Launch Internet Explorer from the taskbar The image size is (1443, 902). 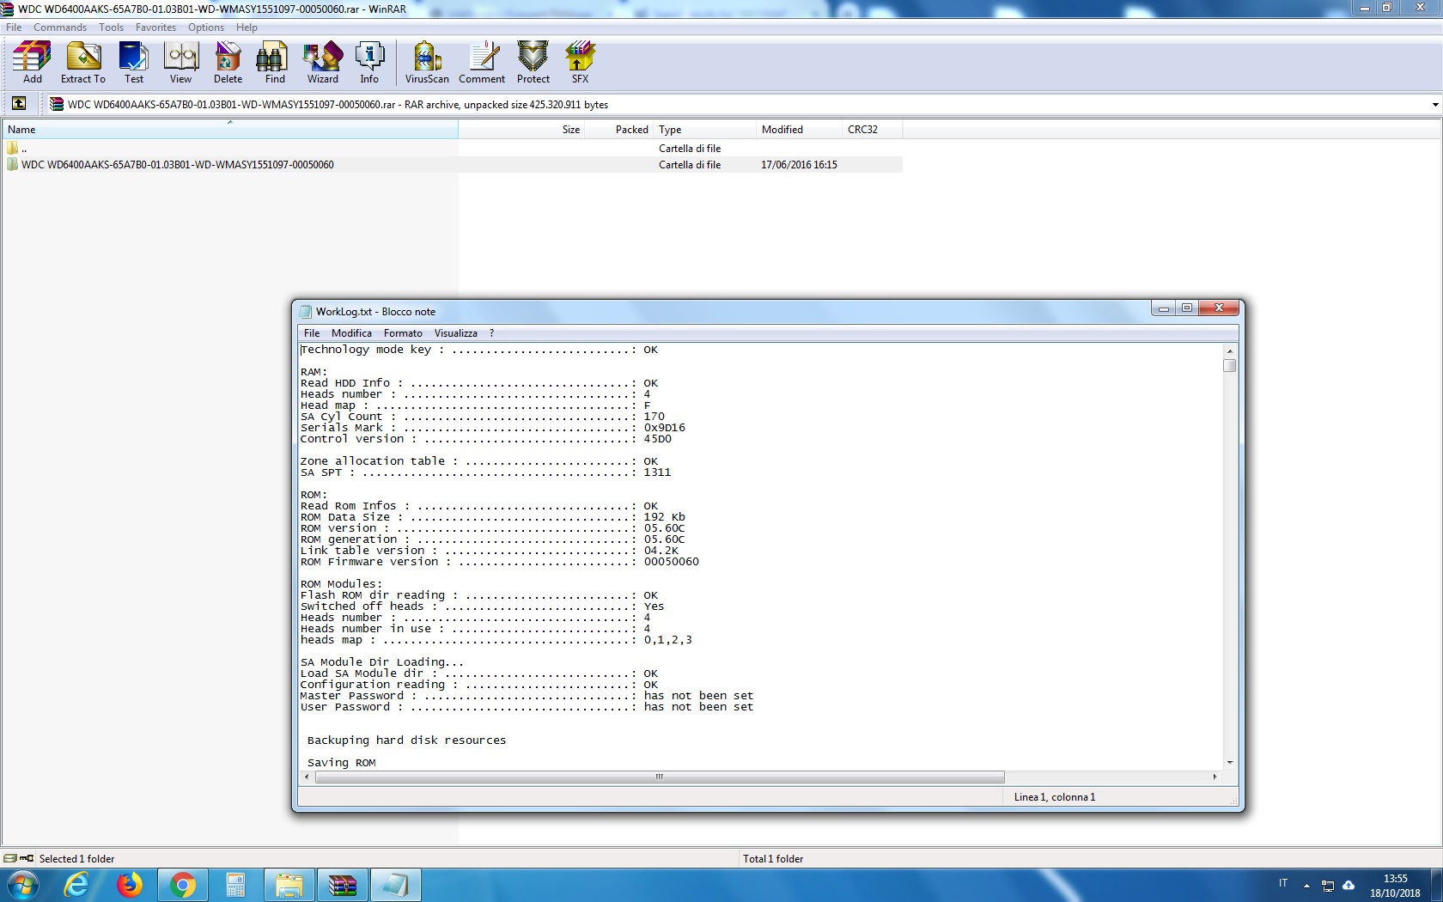coord(76,885)
